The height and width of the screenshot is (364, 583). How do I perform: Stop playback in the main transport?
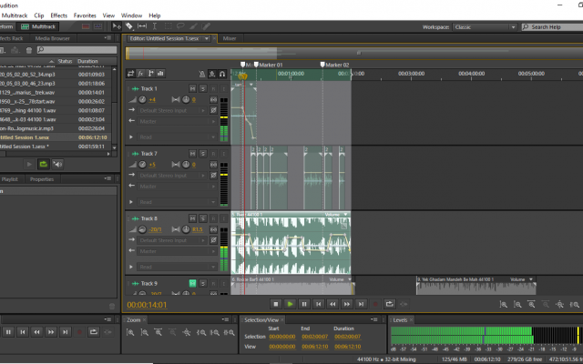(x=276, y=304)
